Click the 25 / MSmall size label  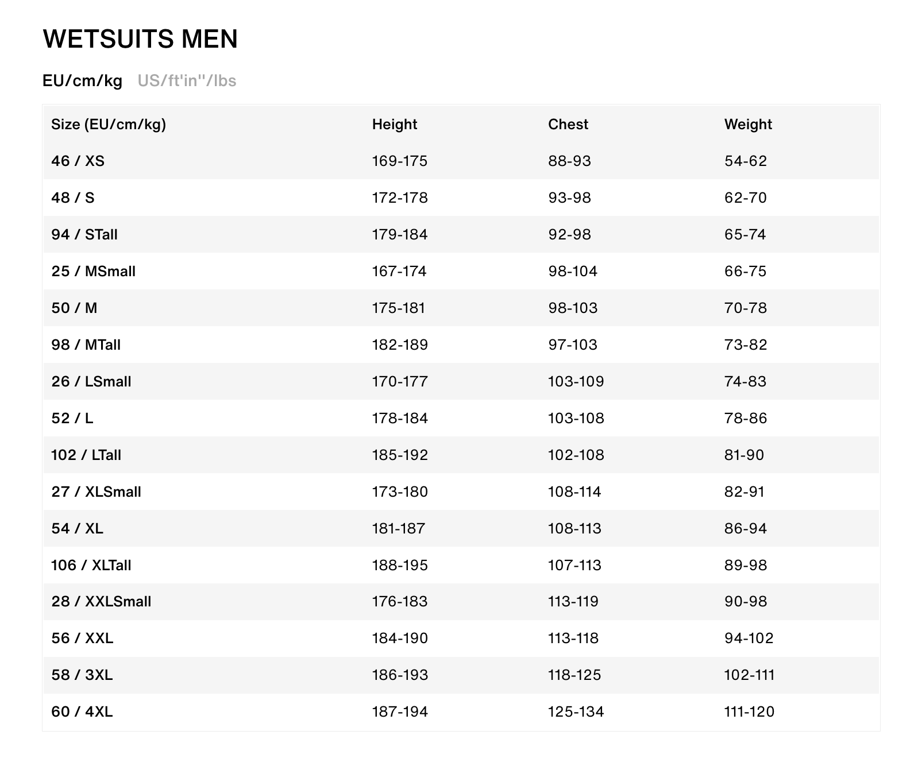point(93,271)
